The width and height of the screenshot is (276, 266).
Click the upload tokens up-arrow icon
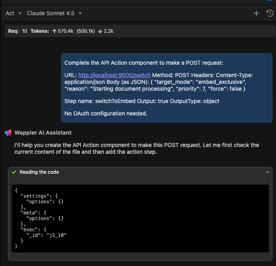click(54, 31)
